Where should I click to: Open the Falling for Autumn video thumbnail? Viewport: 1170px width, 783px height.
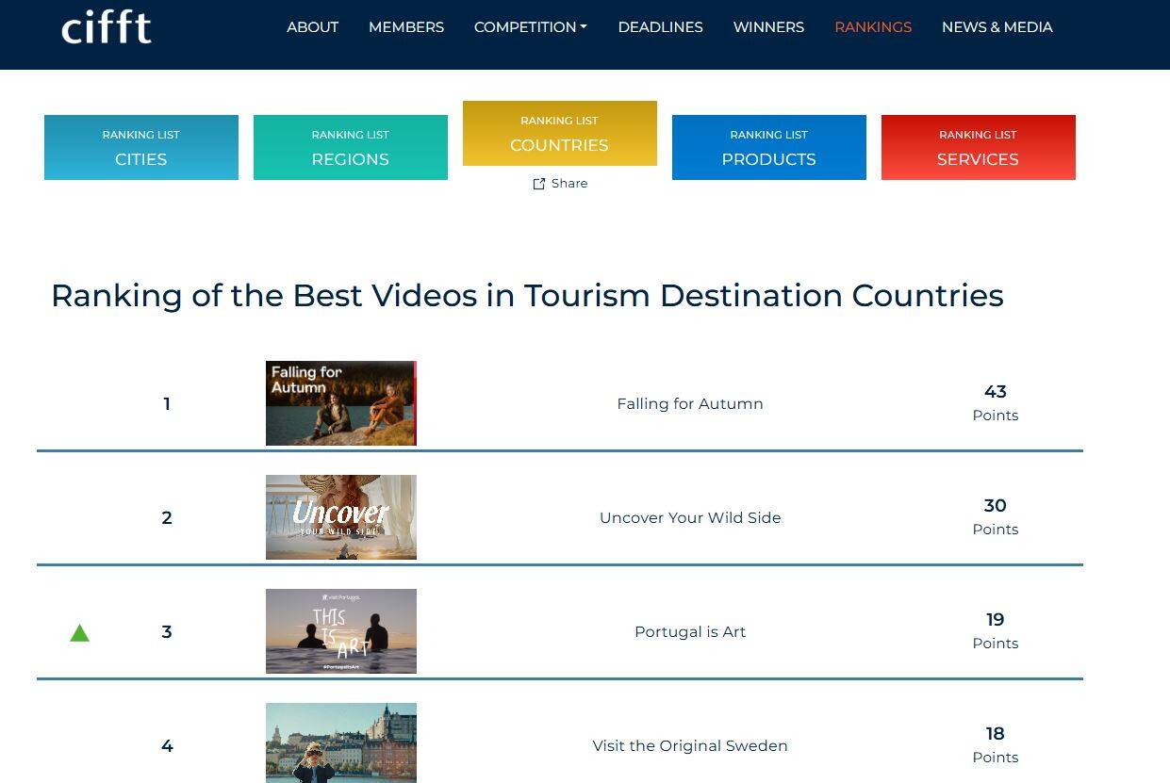click(340, 403)
